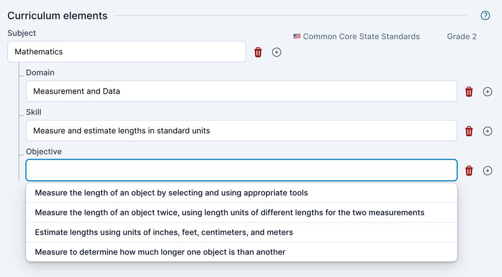Open the Mathematics subject combo box
The width and height of the screenshot is (502, 277).
(127, 52)
